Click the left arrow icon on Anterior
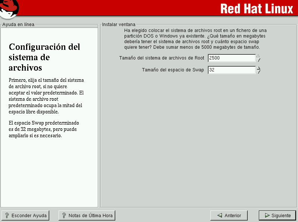This screenshot has width=298, height=222. point(220,215)
